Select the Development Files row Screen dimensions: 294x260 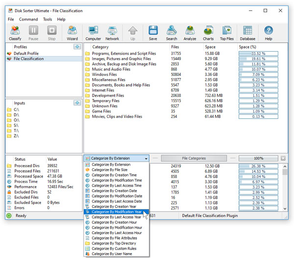[181, 95]
